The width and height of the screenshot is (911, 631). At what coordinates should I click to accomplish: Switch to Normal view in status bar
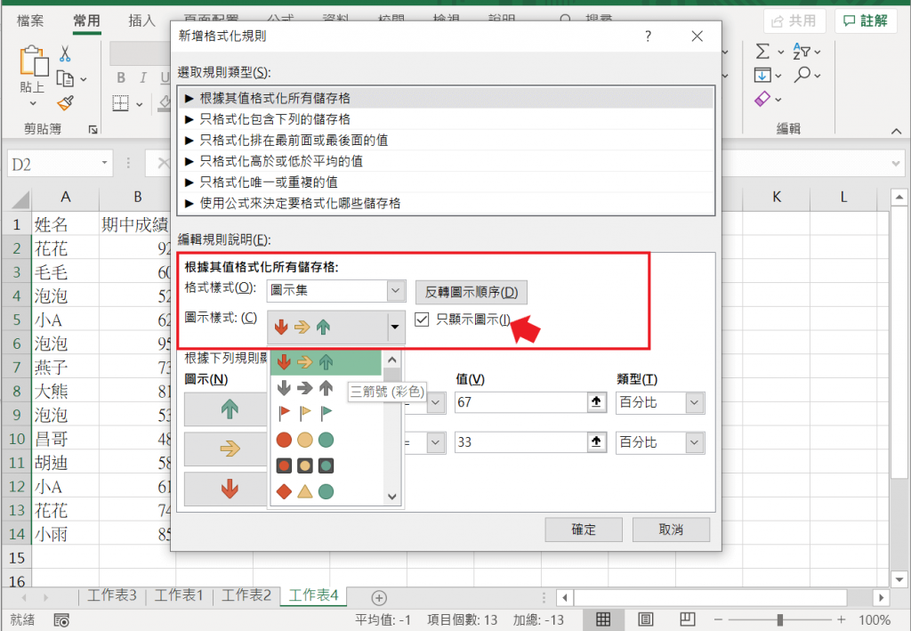coord(603,619)
